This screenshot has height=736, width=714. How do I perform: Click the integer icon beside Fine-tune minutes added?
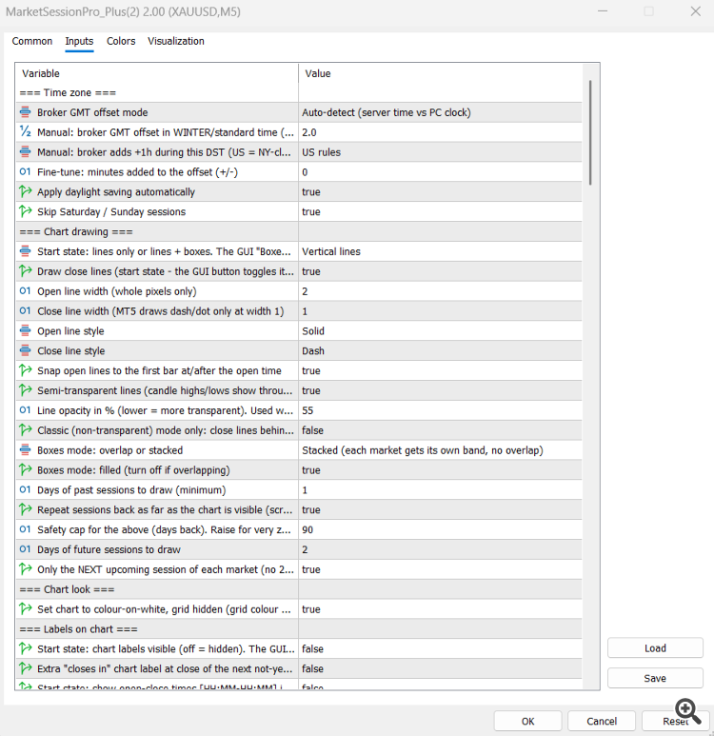click(x=26, y=171)
